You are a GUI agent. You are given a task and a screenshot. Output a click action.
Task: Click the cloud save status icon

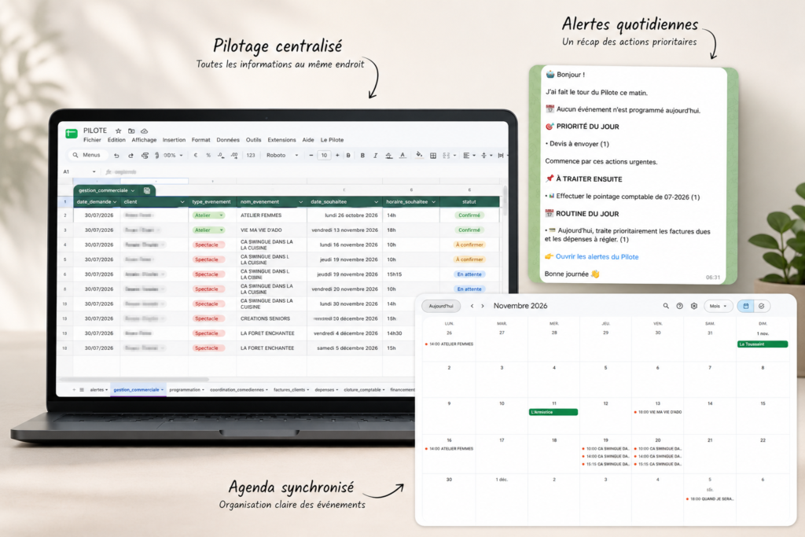[145, 131]
